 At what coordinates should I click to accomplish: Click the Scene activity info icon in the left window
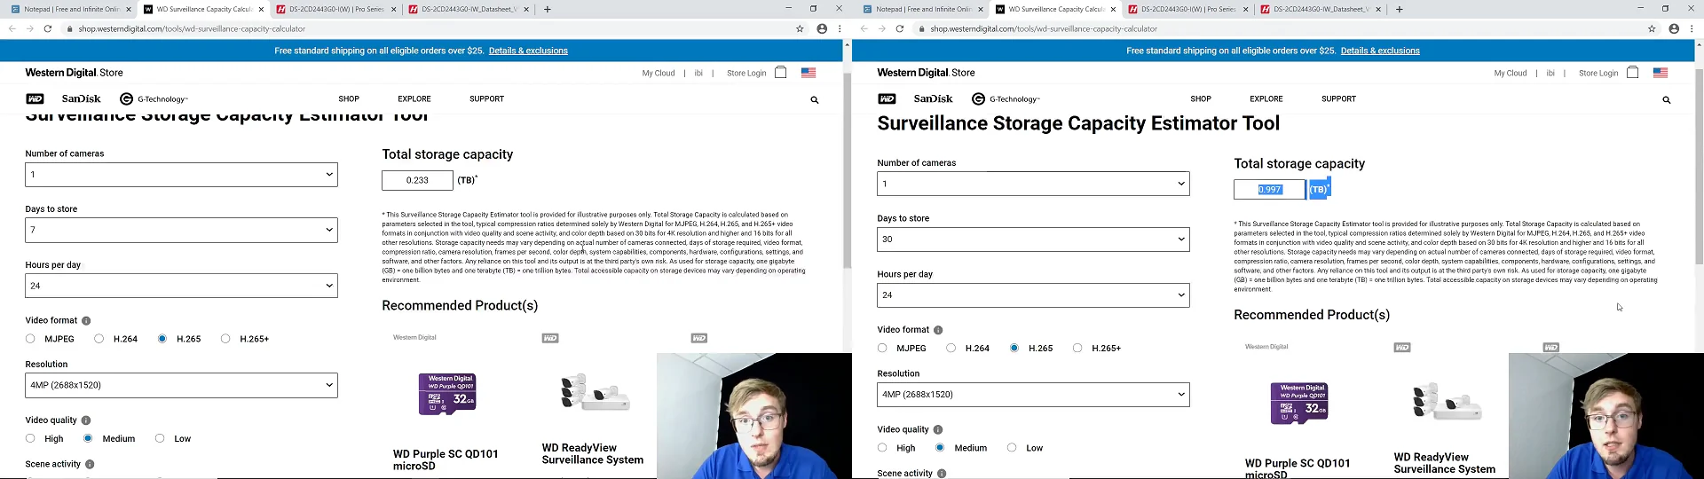90,465
